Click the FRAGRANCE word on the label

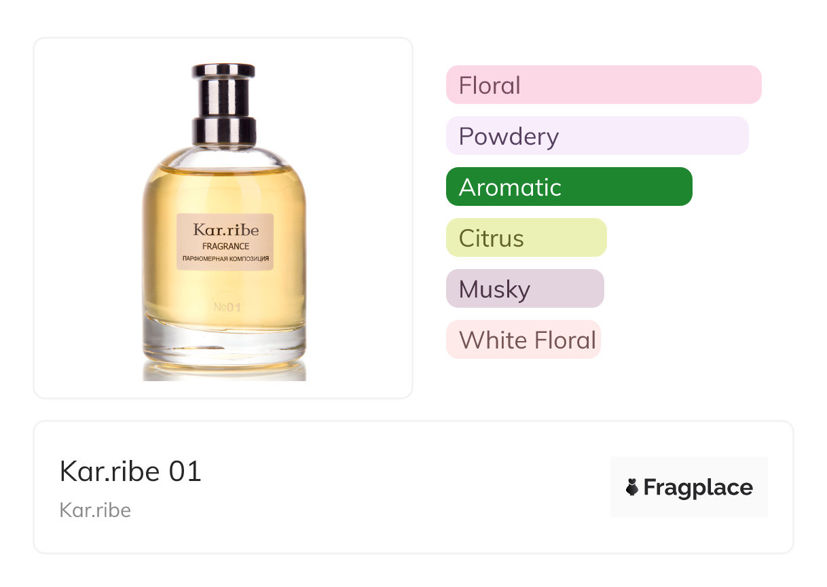pos(225,247)
